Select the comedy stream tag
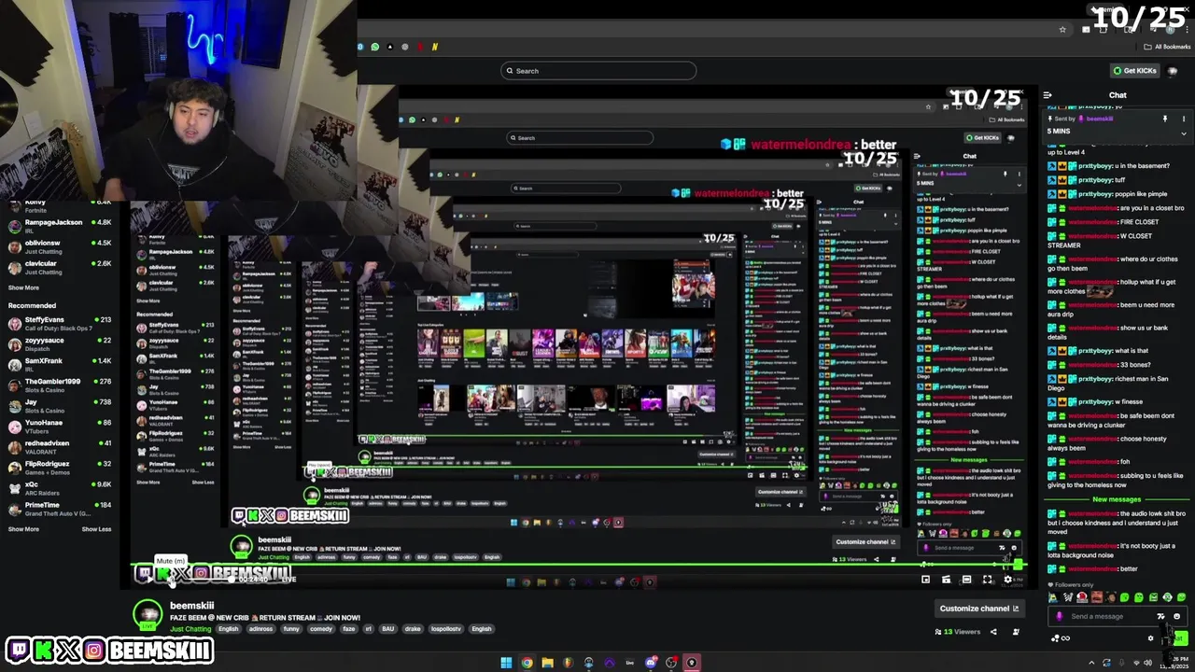This screenshot has height=672, width=1195. pos(321,629)
